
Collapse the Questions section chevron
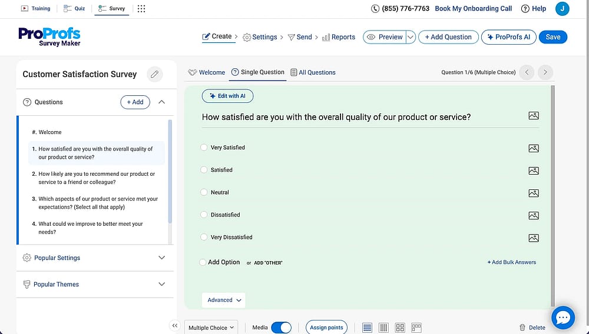(x=161, y=102)
